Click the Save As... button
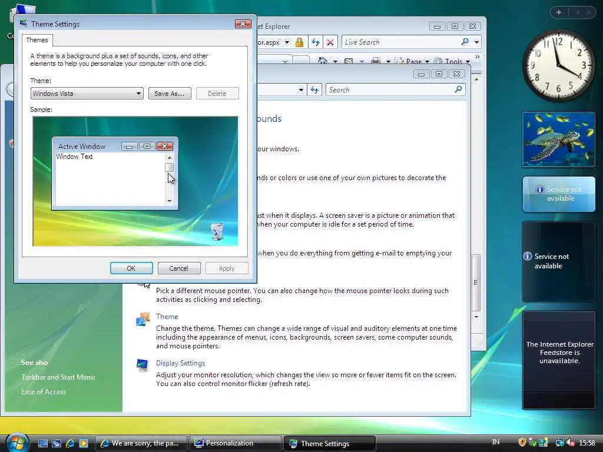This screenshot has height=452, width=603. point(170,94)
